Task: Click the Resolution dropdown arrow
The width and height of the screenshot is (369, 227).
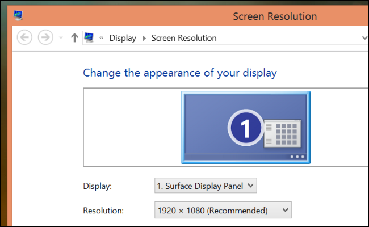Action: pyautogui.click(x=285, y=210)
